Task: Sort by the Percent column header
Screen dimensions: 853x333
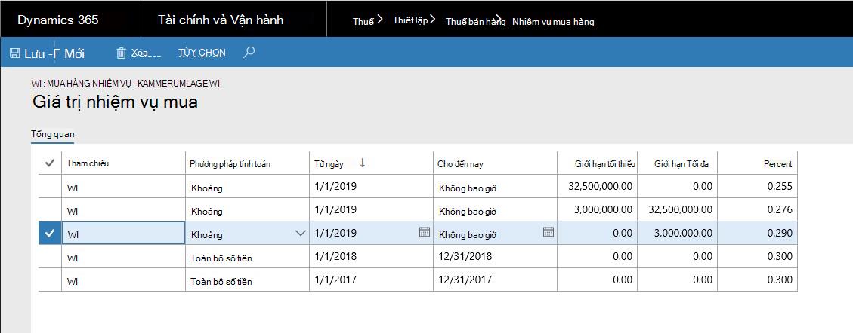Action: click(x=777, y=163)
